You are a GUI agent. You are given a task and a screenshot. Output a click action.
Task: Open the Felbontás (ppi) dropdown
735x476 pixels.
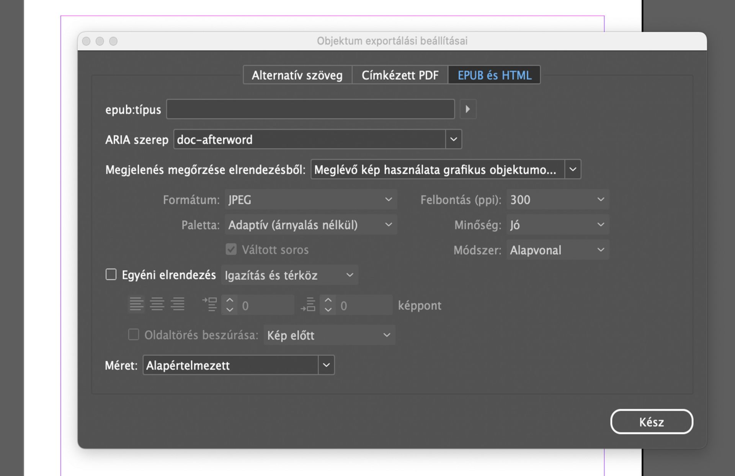point(600,199)
